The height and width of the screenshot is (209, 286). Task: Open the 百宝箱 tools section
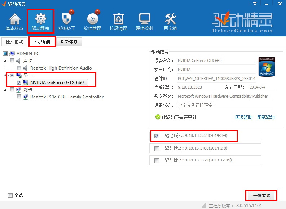(170, 22)
